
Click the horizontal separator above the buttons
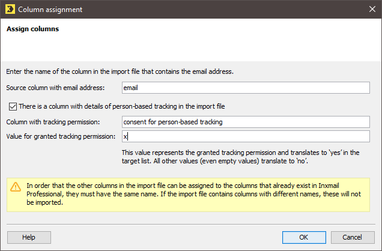pos(191,224)
